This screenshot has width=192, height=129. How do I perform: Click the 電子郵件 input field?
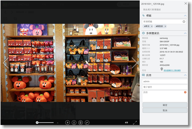pyautogui.click(x=165, y=87)
